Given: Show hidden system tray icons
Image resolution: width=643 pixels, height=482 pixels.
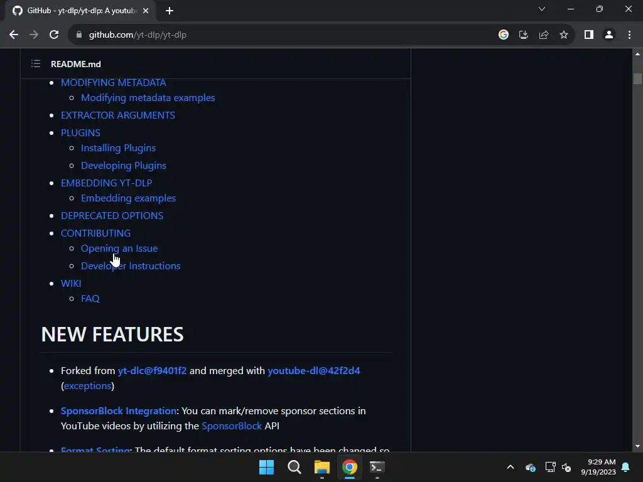Looking at the screenshot, I should [510, 467].
